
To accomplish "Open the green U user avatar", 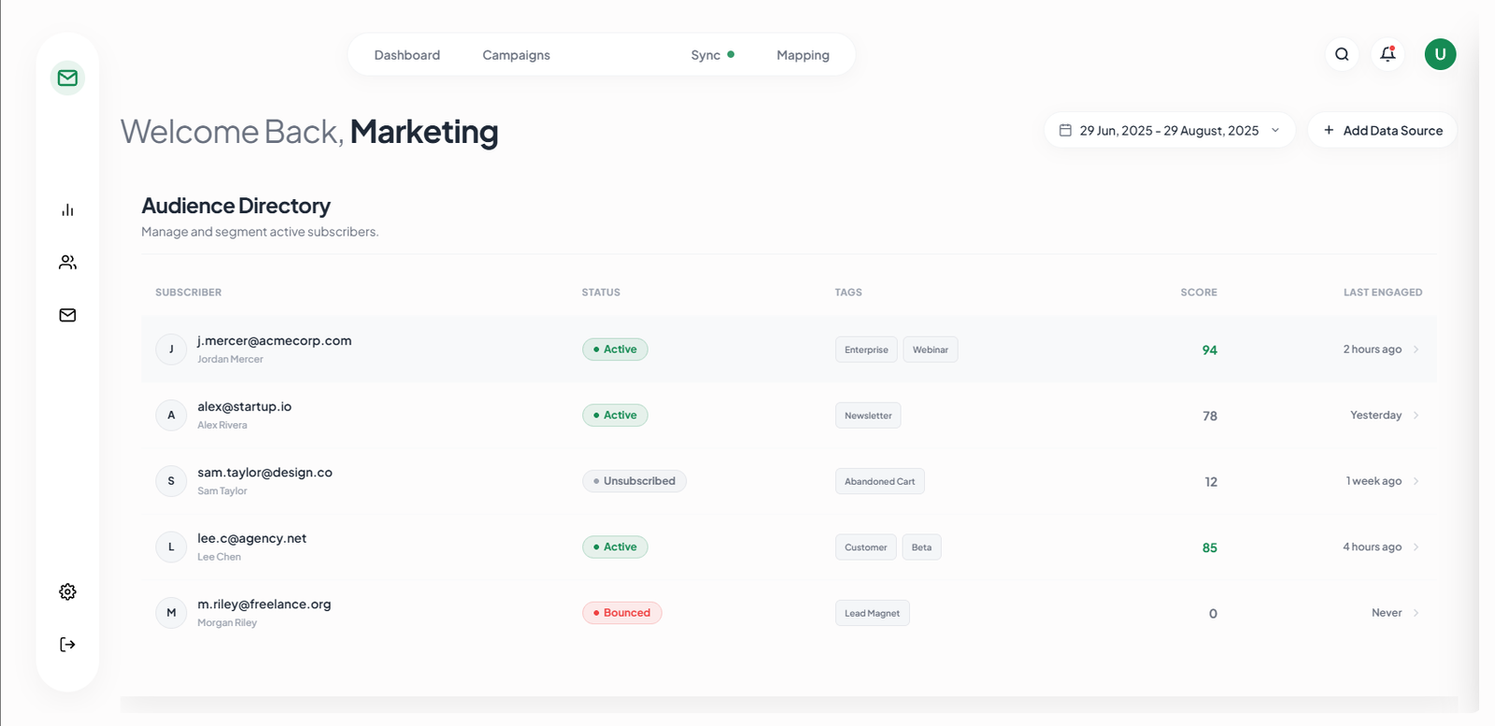I will coord(1440,54).
